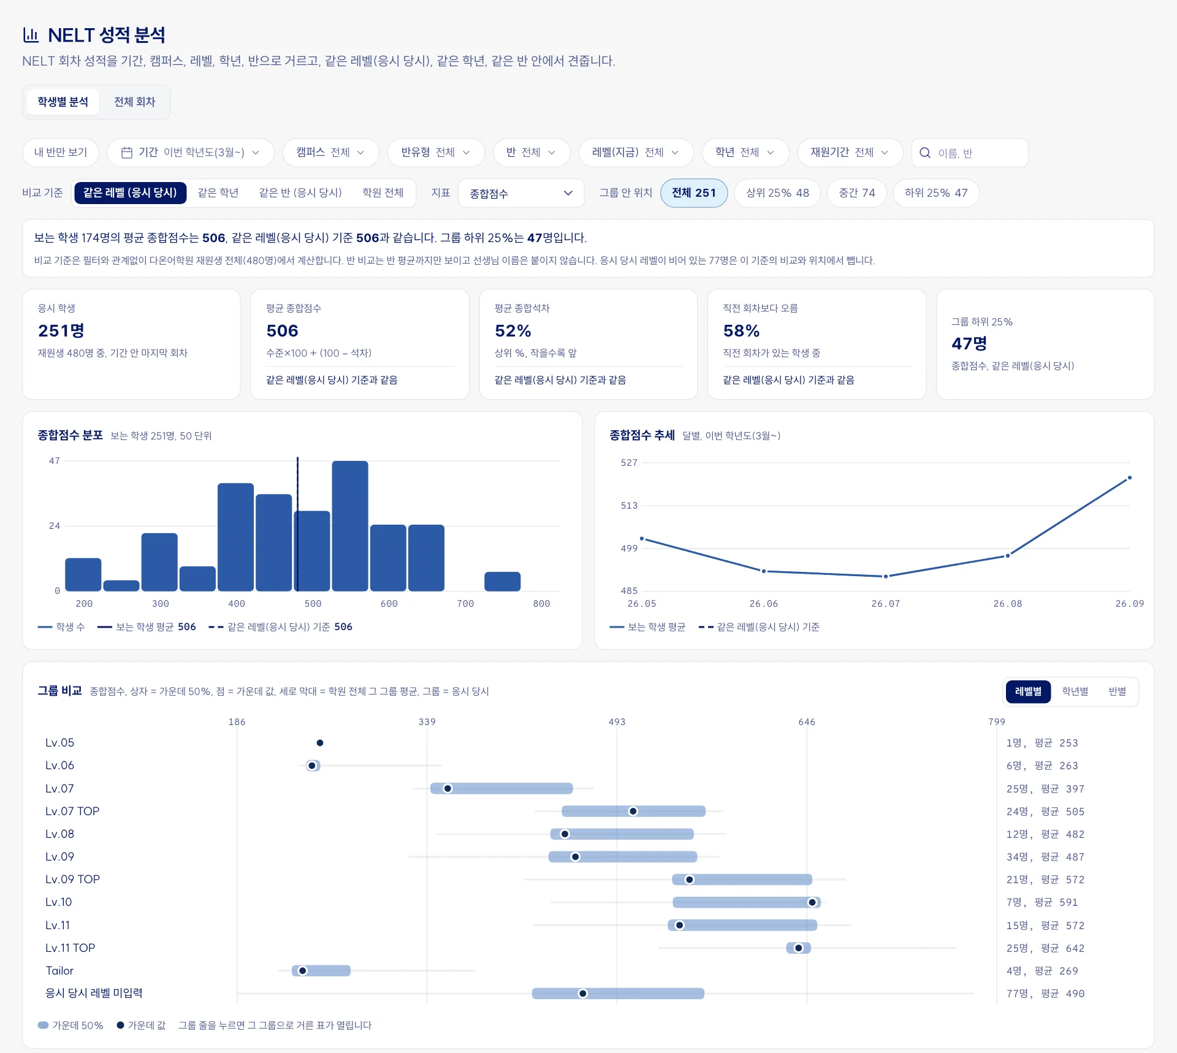
Task: Click the 직전 회차보다 오름 58% card
Action: pos(817,344)
